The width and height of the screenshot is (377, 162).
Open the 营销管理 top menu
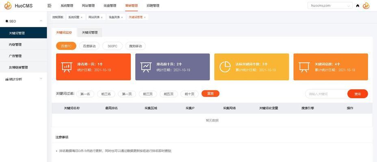(x=132, y=6)
